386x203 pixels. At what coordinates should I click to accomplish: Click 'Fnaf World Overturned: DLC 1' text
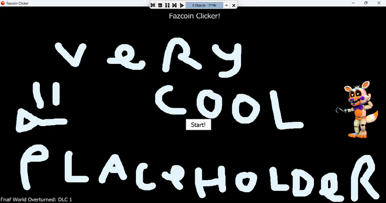pos(36,199)
